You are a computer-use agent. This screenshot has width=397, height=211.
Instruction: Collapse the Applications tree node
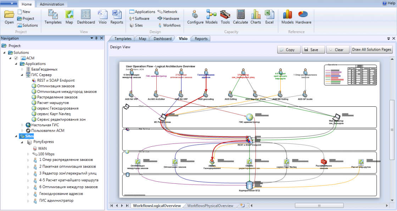(16, 64)
